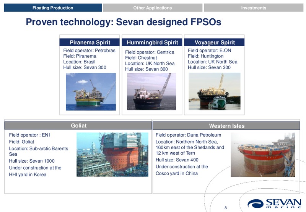Select 'Field: Goliat' text
Screen dimensions: 306x212
tap(21, 142)
